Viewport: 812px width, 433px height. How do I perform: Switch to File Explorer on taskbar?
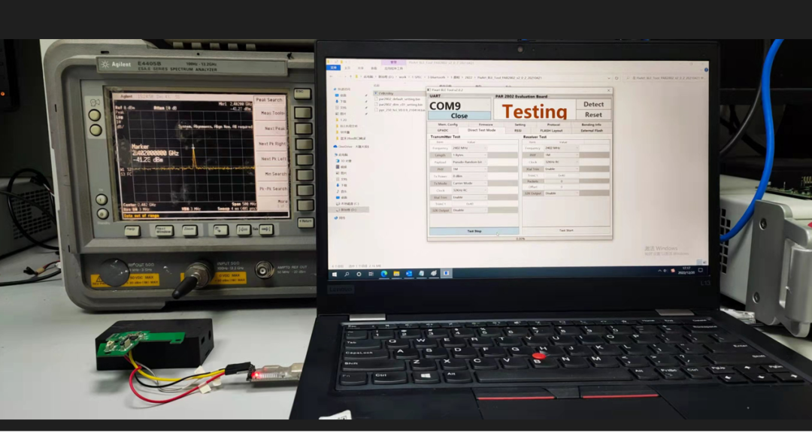point(397,274)
